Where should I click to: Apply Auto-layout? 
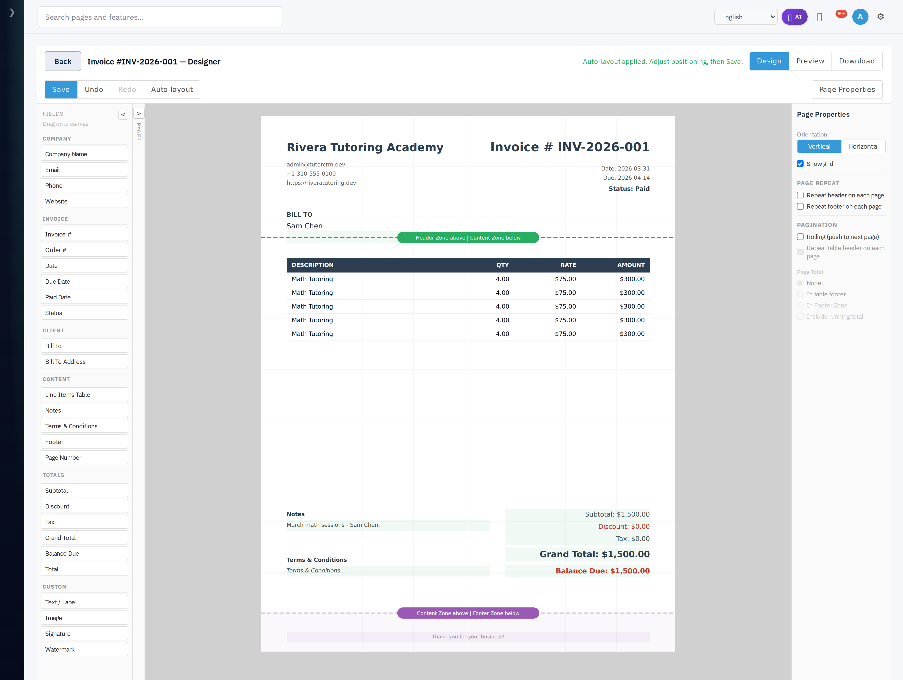click(172, 90)
